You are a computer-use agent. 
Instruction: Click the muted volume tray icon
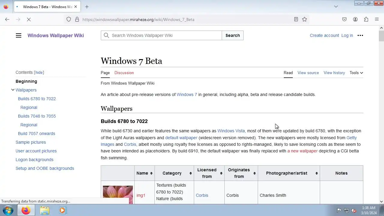click(354, 210)
